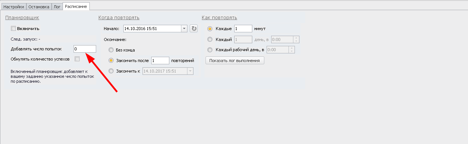This screenshot has width=468, height=144.
Task: Click the refresh start time icon
Action: pos(193,29)
